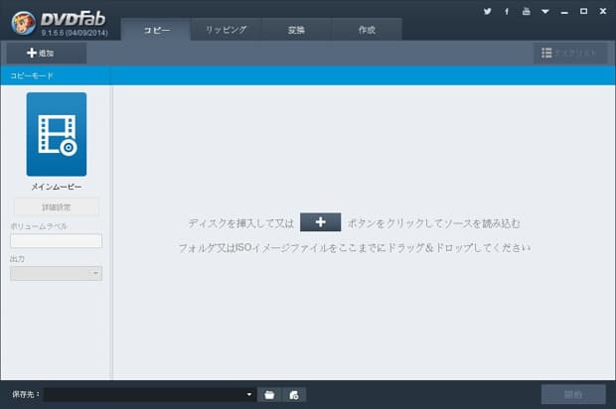
Task: Open the YouTube channel icon
Action: pyautogui.click(x=526, y=11)
